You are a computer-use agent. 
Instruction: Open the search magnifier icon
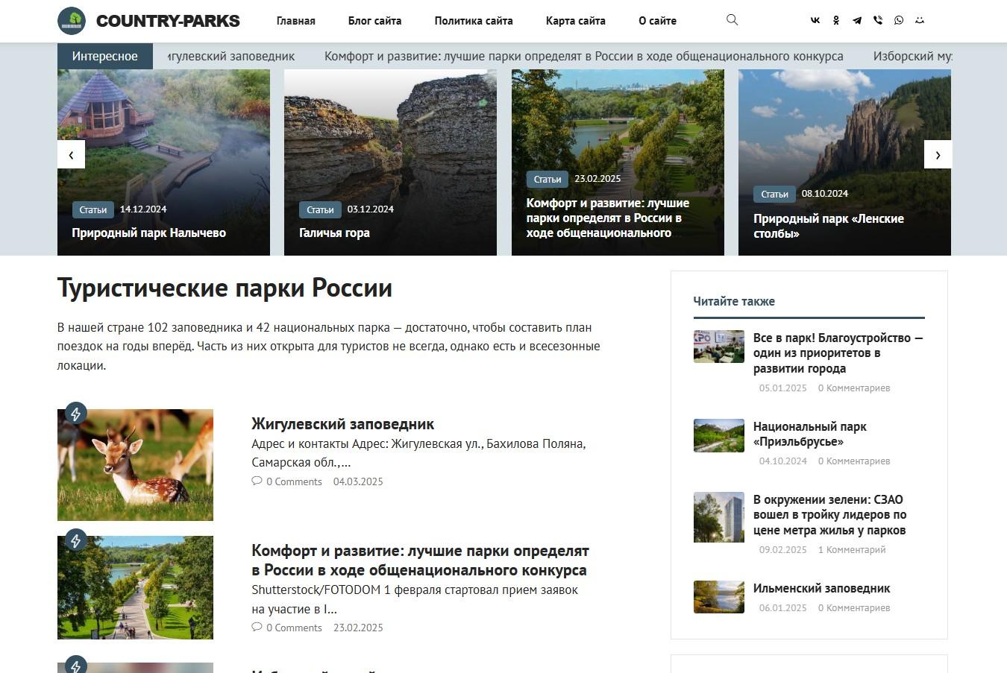click(732, 20)
